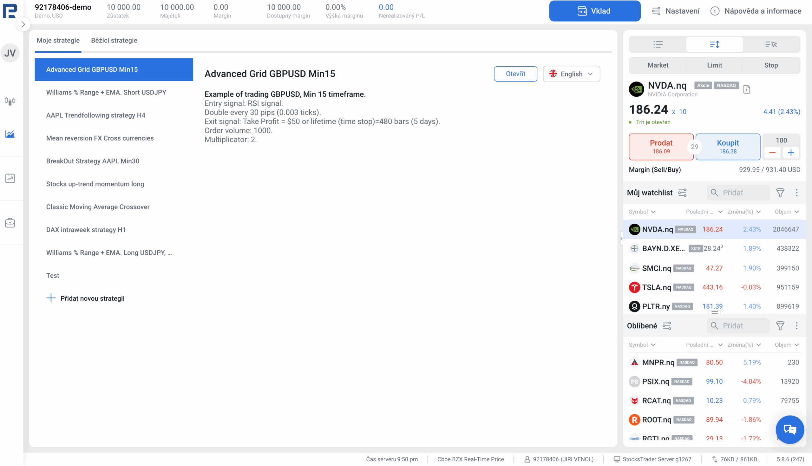Click the Vklad deposit button
812x466 pixels.
coord(594,11)
